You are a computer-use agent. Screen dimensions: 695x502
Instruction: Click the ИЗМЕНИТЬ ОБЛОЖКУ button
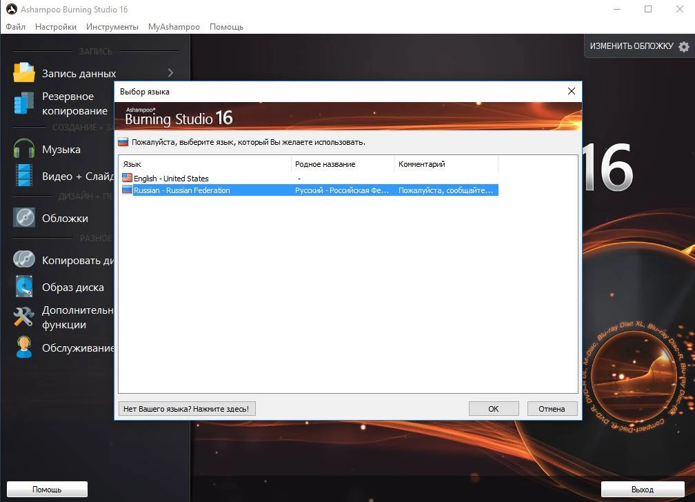[639, 46]
